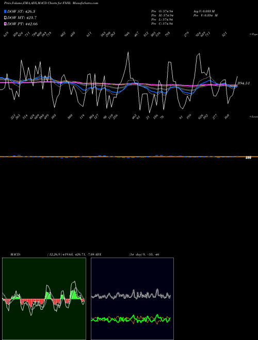Click the white DOW MT legend swatch
This screenshot has width=258, height=340.
click(5, 18)
